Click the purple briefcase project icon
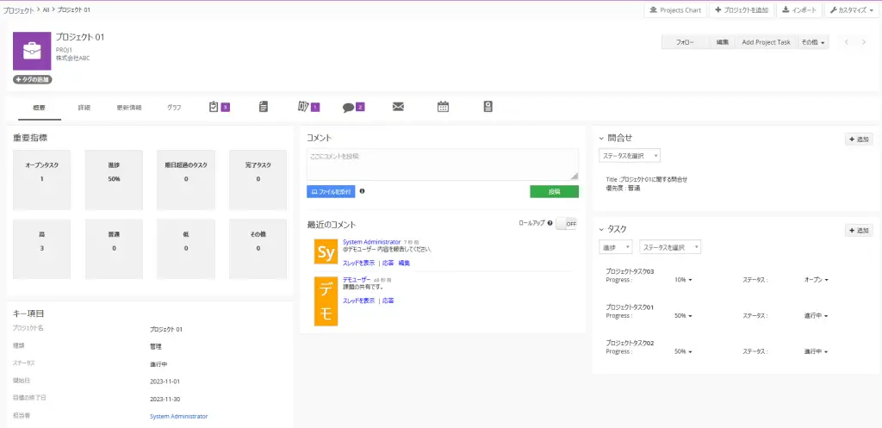Image resolution: width=882 pixels, height=428 pixels. [x=32, y=51]
